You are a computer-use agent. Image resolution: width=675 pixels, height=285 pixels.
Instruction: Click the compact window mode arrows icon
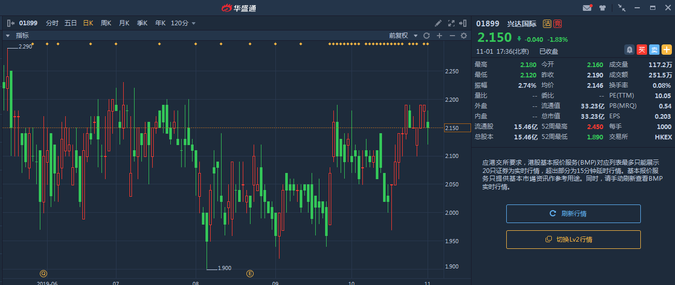pos(622,8)
